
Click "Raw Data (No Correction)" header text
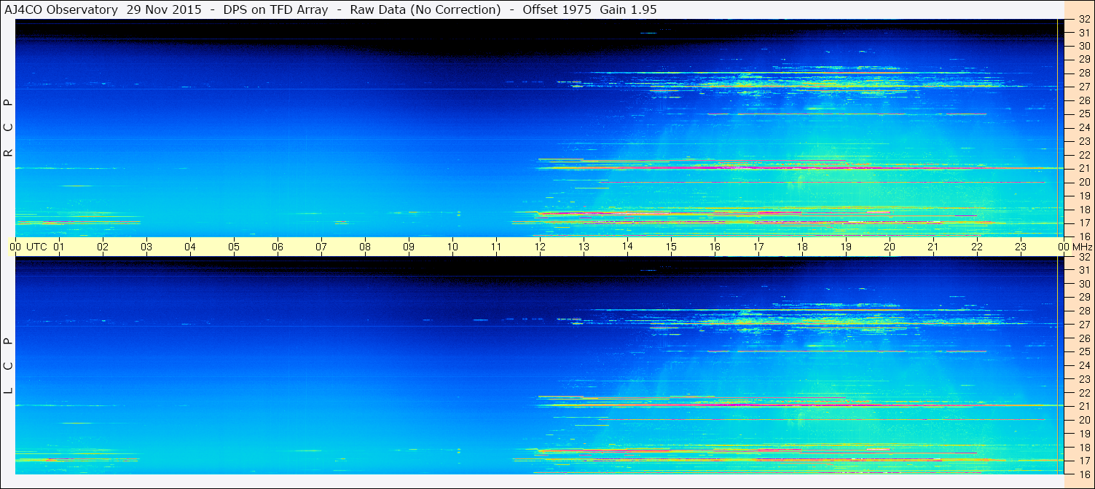click(425, 9)
